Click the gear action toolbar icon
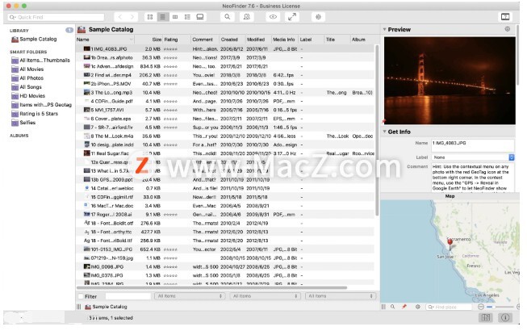This screenshot has width=527, height=331. (x=318, y=17)
